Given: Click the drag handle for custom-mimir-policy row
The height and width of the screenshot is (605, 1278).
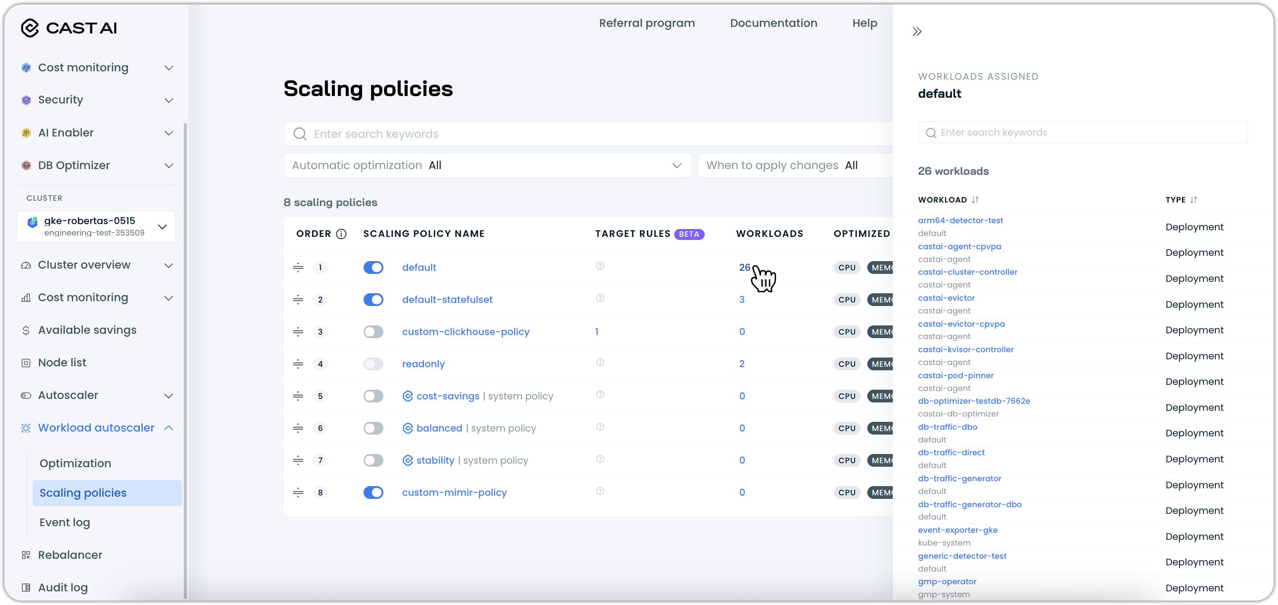Looking at the screenshot, I should tap(297, 492).
